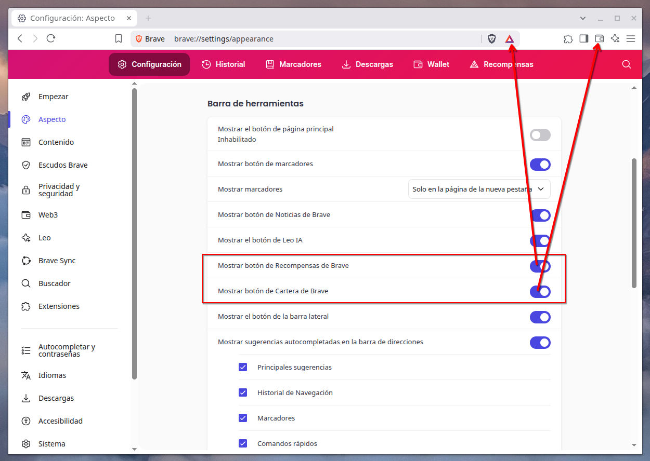650x461 pixels.
Task: Open Descargas in the top navigation
Action: point(367,64)
